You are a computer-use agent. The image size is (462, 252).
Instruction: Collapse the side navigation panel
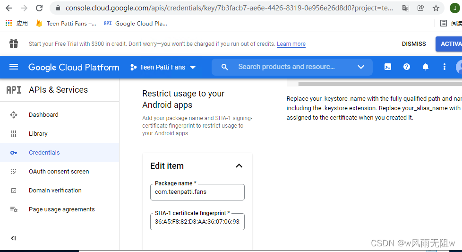13,238
